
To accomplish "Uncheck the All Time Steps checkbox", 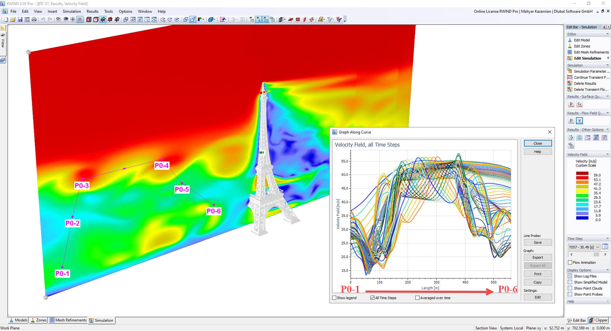I will 372,298.
